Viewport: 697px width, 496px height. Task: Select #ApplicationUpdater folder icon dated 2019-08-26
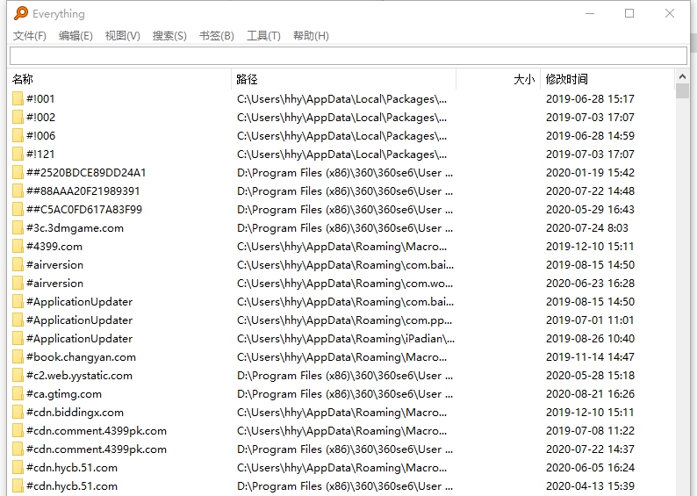(x=18, y=339)
